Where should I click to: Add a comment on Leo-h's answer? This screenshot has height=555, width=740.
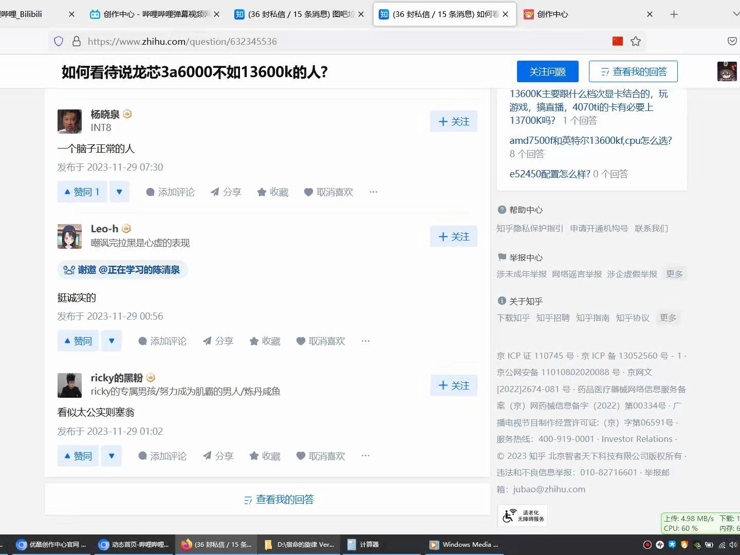(162, 341)
